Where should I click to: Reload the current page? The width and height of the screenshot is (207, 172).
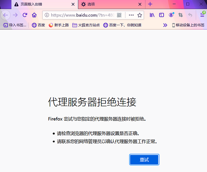pyautogui.click(x=25, y=15)
